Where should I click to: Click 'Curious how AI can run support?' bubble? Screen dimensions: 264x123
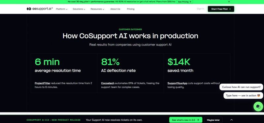pyautogui.click(x=241, y=87)
